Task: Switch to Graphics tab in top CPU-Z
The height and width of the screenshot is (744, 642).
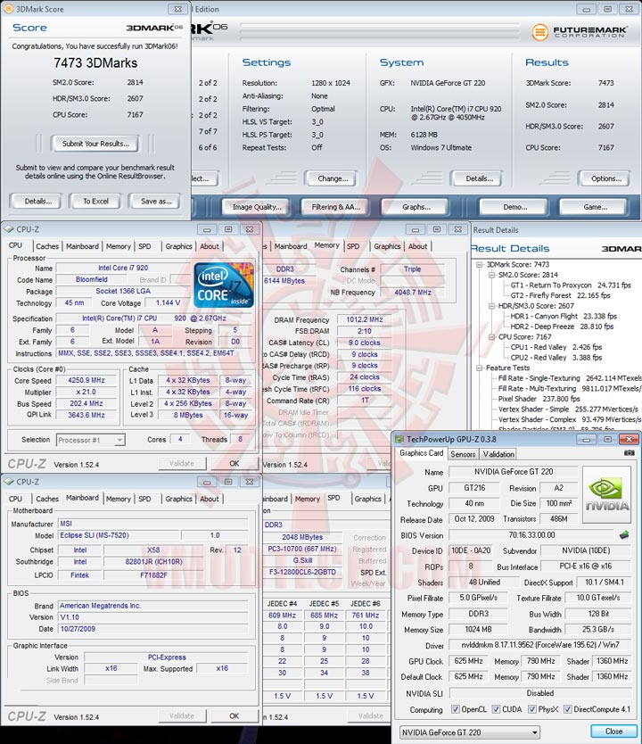Action: pos(178,246)
